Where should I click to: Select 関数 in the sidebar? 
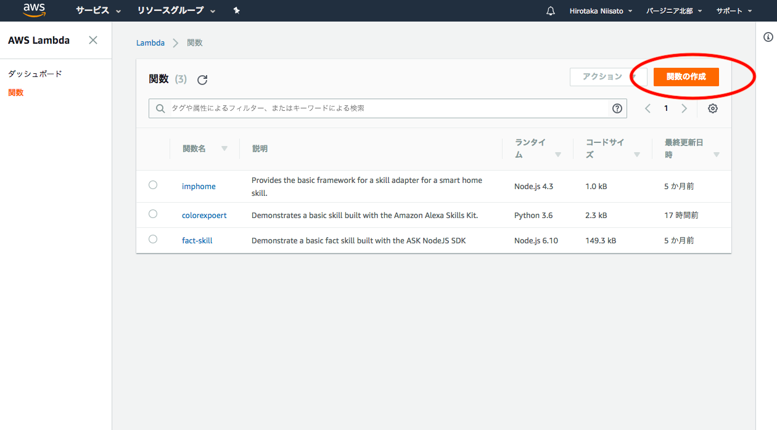[16, 92]
